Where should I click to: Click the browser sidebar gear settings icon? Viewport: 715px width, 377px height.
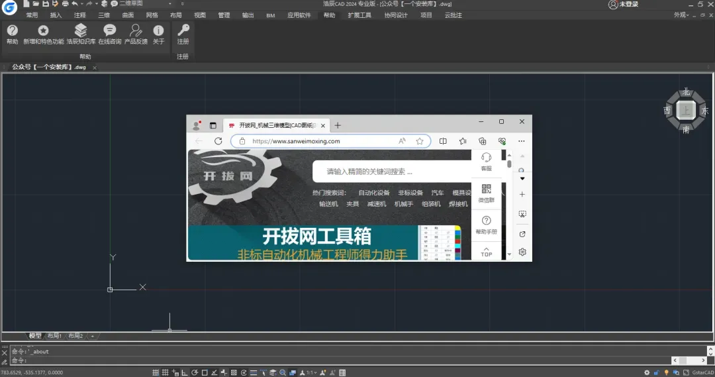coord(522,252)
